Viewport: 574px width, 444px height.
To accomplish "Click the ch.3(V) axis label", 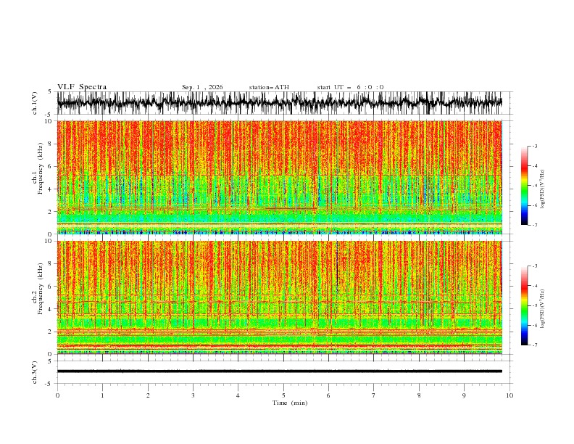I will (x=35, y=372).
